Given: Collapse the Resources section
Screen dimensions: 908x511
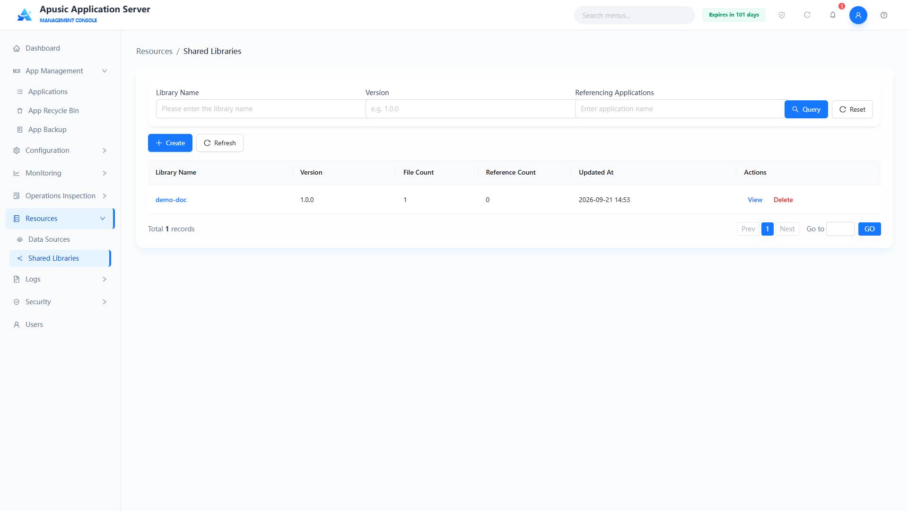Looking at the screenshot, I should 61,219.
